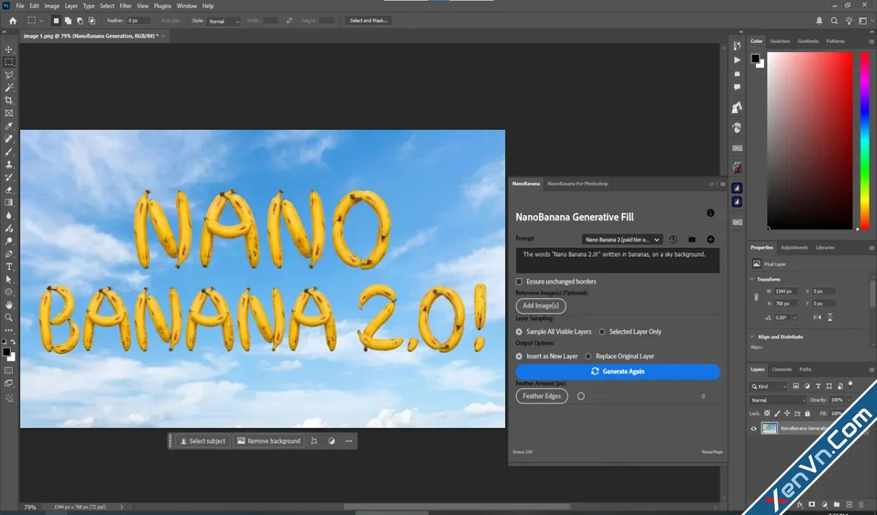Click Remove background in contextual bar
The image size is (877, 515).
tap(269, 441)
